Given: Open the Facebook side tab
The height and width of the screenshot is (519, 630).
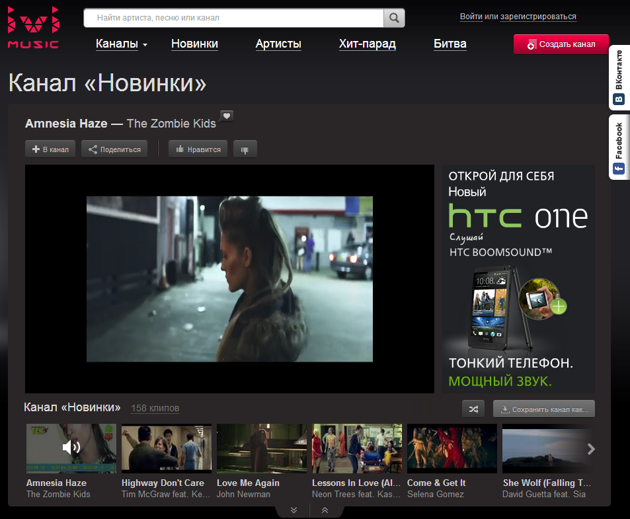Looking at the screenshot, I should coord(619,146).
